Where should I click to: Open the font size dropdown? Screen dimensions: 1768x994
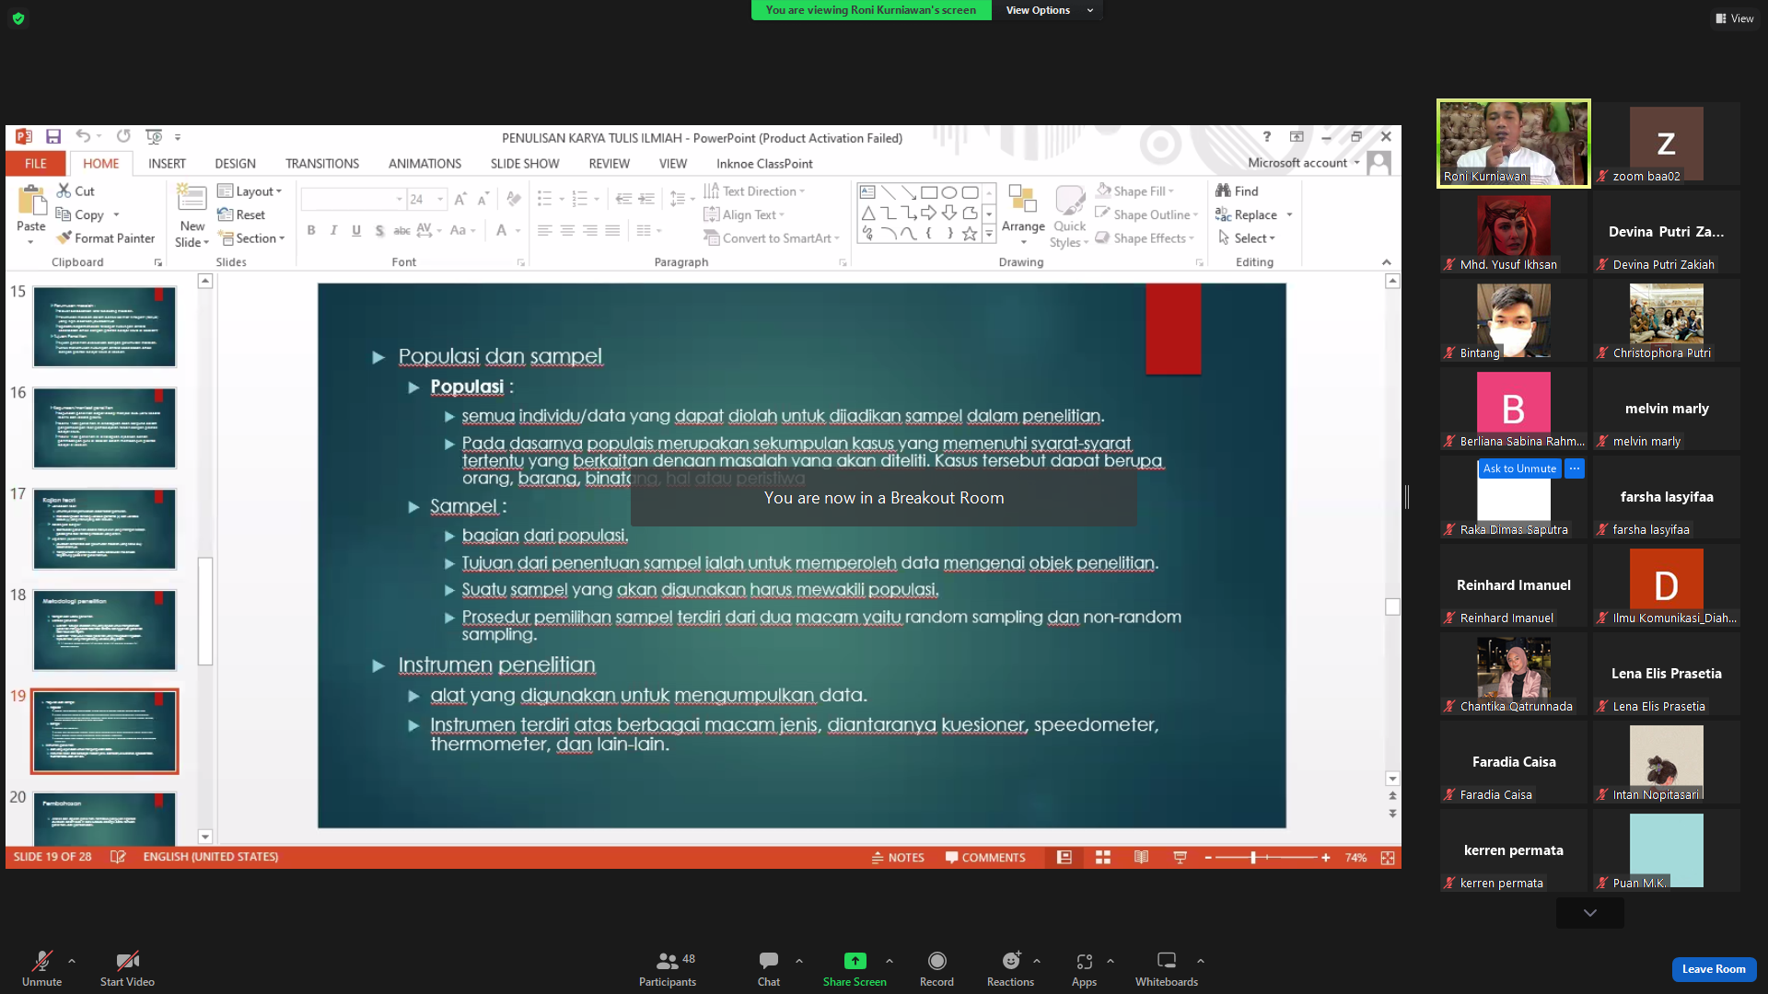pyautogui.click(x=440, y=199)
